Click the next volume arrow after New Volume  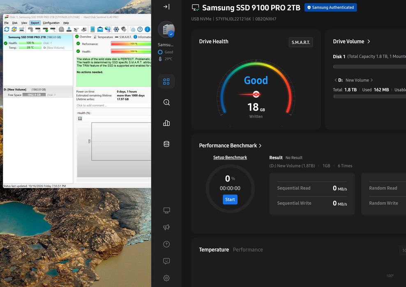pos(371,80)
